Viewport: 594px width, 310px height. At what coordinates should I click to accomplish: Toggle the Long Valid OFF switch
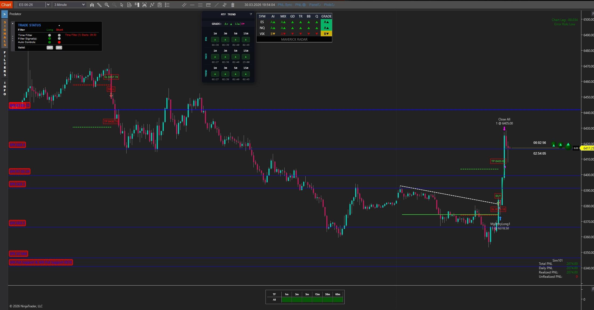[50, 48]
